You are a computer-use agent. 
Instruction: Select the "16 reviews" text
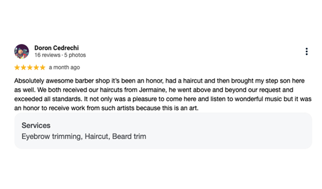coord(47,55)
